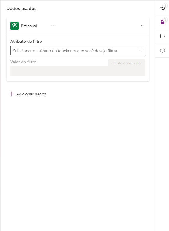Click Adicionar dados
Image resolution: width=169 pixels, height=231 pixels.
(x=28, y=94)
